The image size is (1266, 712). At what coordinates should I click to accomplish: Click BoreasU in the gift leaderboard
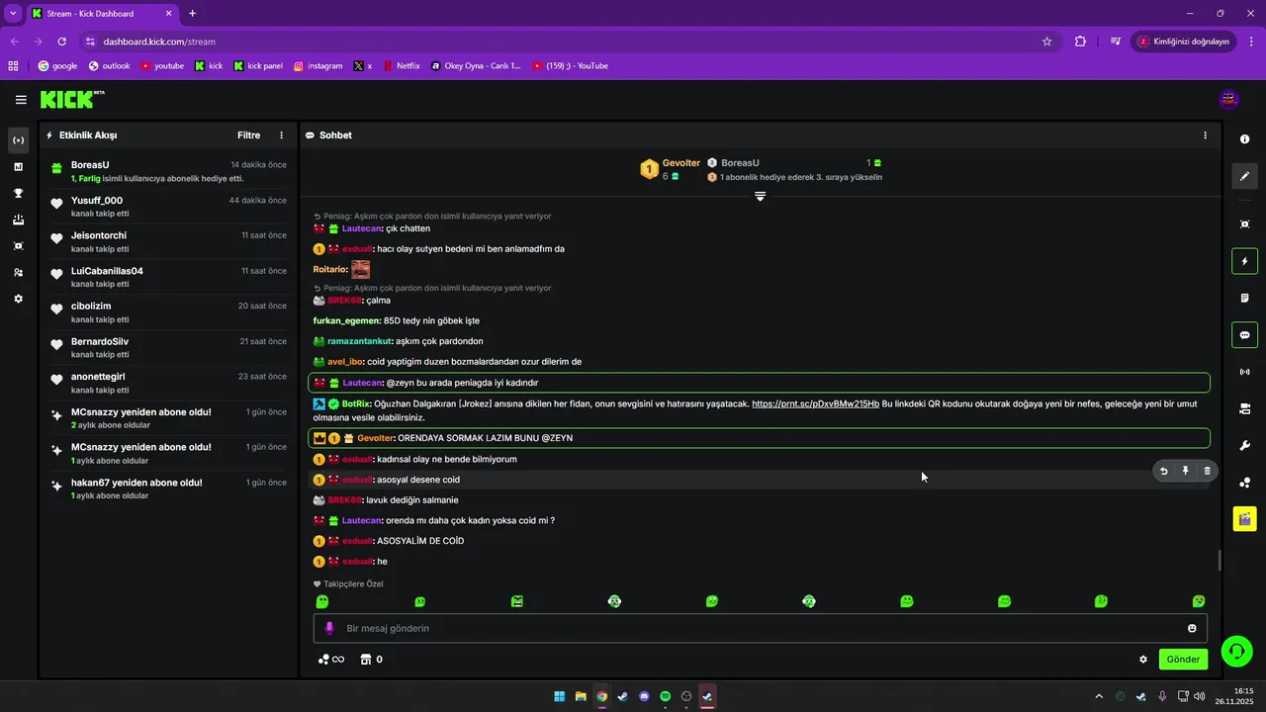740,163
